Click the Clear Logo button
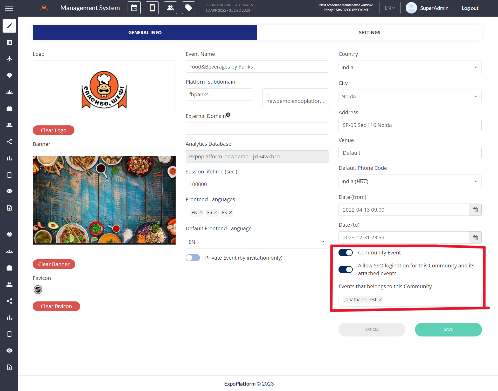 [53, 130]
